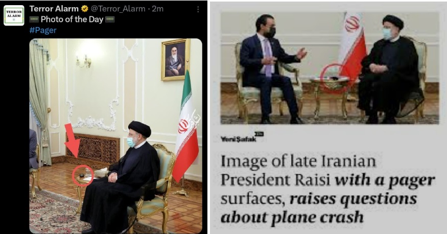Open the 2m tweet timestamp

158,9
